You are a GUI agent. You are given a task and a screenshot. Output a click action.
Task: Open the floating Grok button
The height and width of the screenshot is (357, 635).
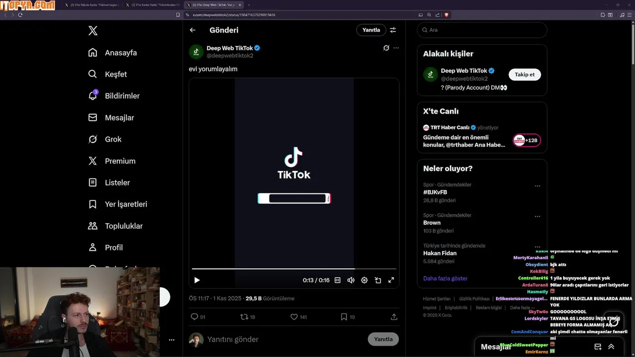(614, 321)
